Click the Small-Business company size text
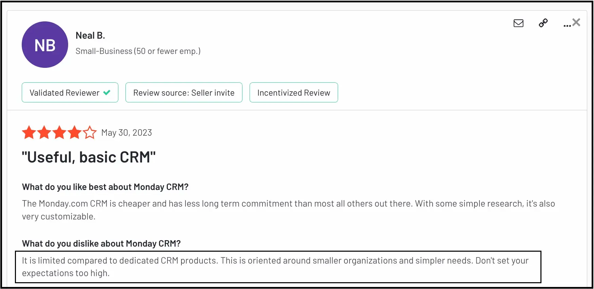The height and width of the screenshot is (289, 594). [138, 51]
